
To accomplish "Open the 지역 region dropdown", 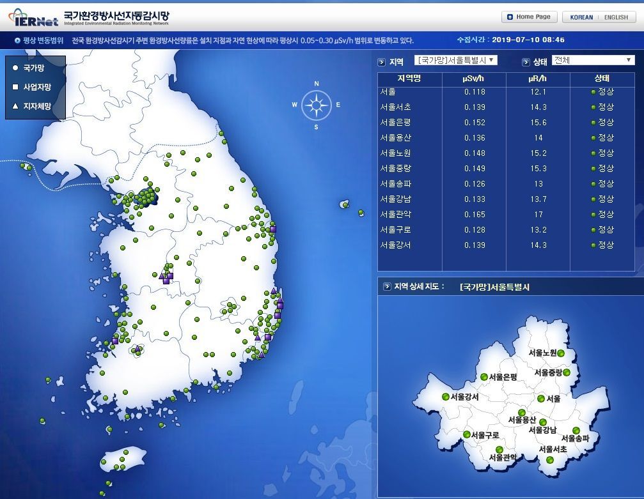I will pos(456,60).
